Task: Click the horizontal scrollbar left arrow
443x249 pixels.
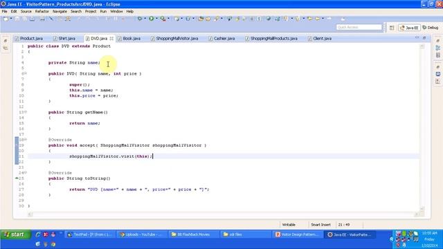Action: pos(30,214)
